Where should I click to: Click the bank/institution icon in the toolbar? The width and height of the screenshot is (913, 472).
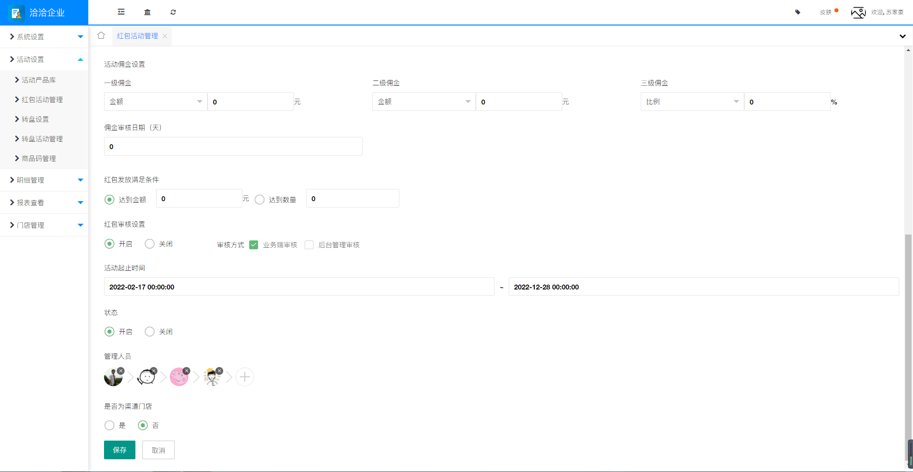[147, 12]
